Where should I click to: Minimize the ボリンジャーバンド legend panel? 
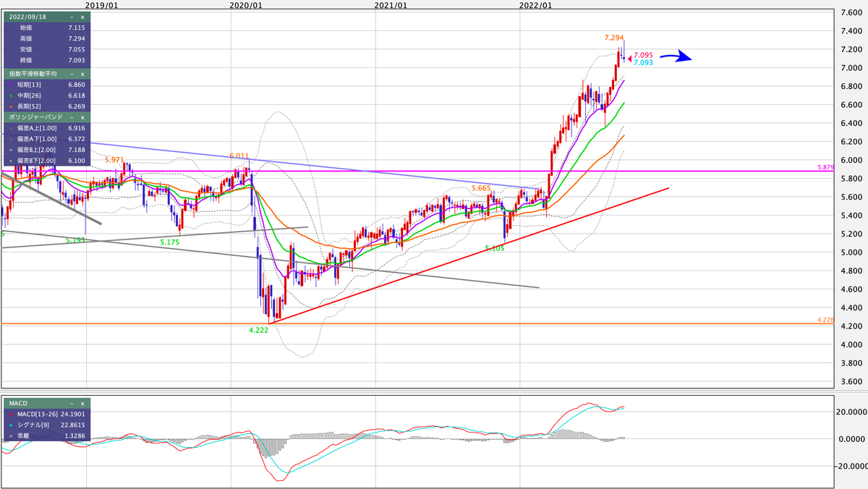72,116
